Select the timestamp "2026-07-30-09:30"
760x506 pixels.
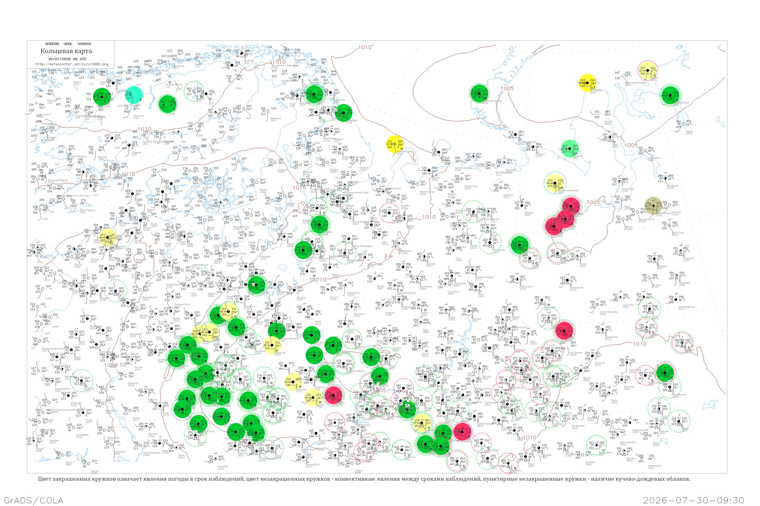pos(694,500)
